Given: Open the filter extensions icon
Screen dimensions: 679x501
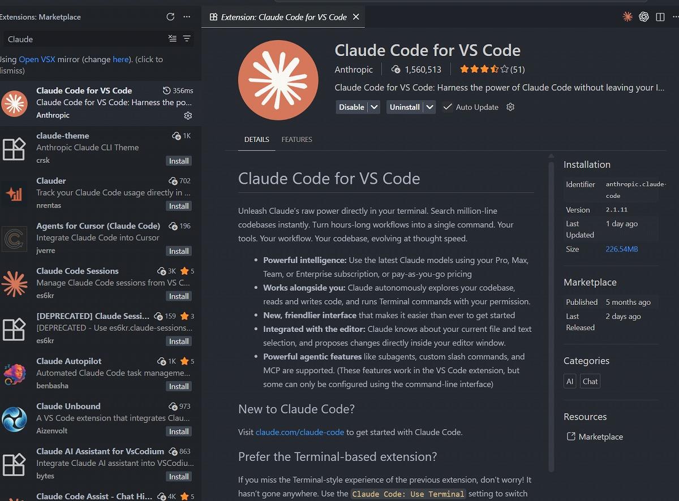Looking at the screenshot, I should point(187,39).
